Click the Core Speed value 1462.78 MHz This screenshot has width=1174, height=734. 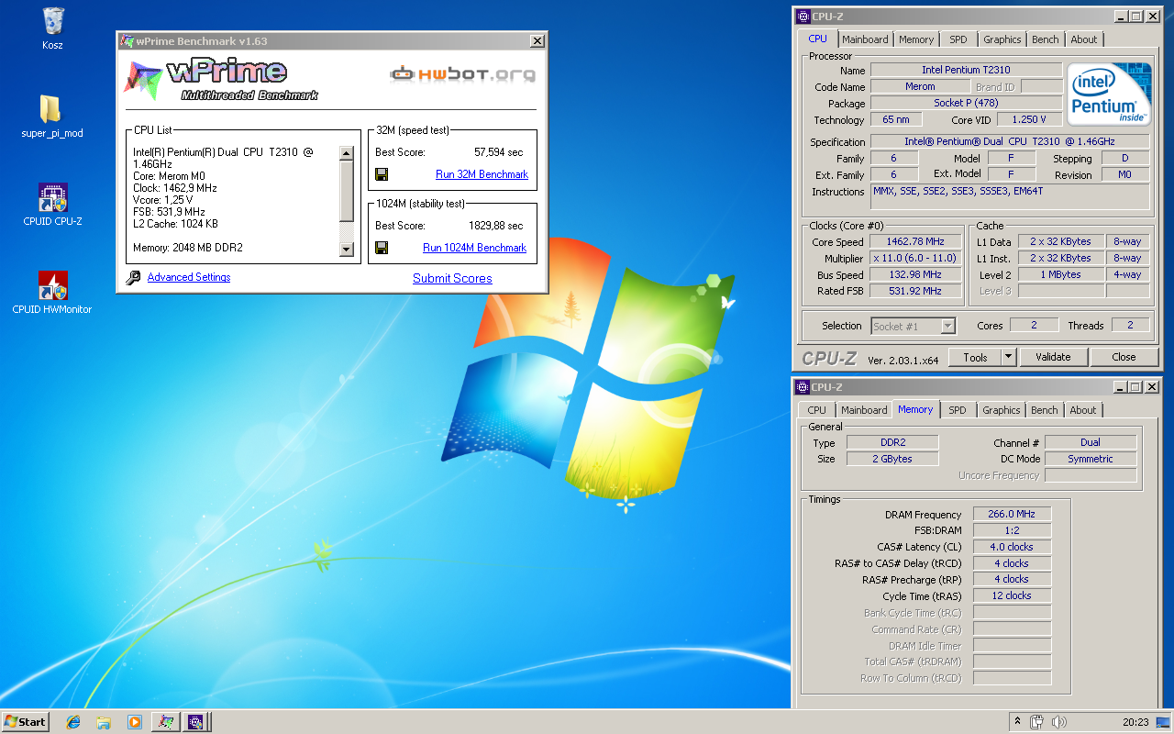click(x=914, y=242)
